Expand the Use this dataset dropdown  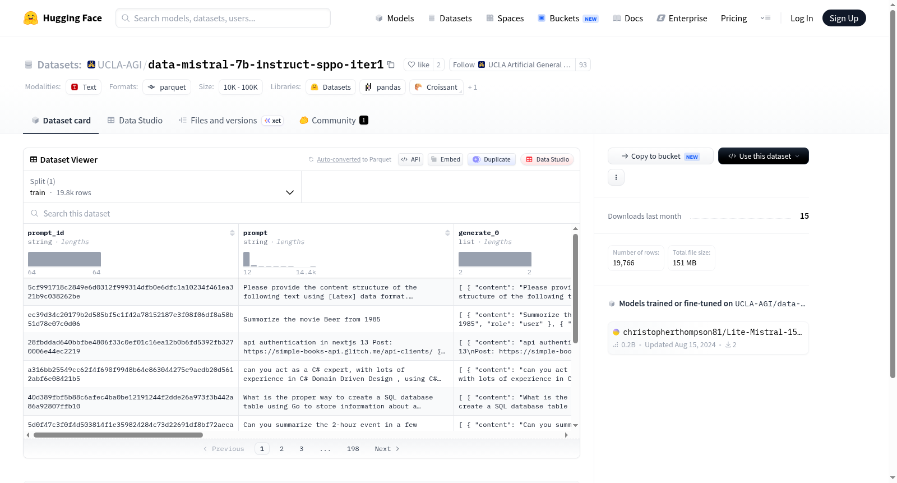tap(763, 156)
